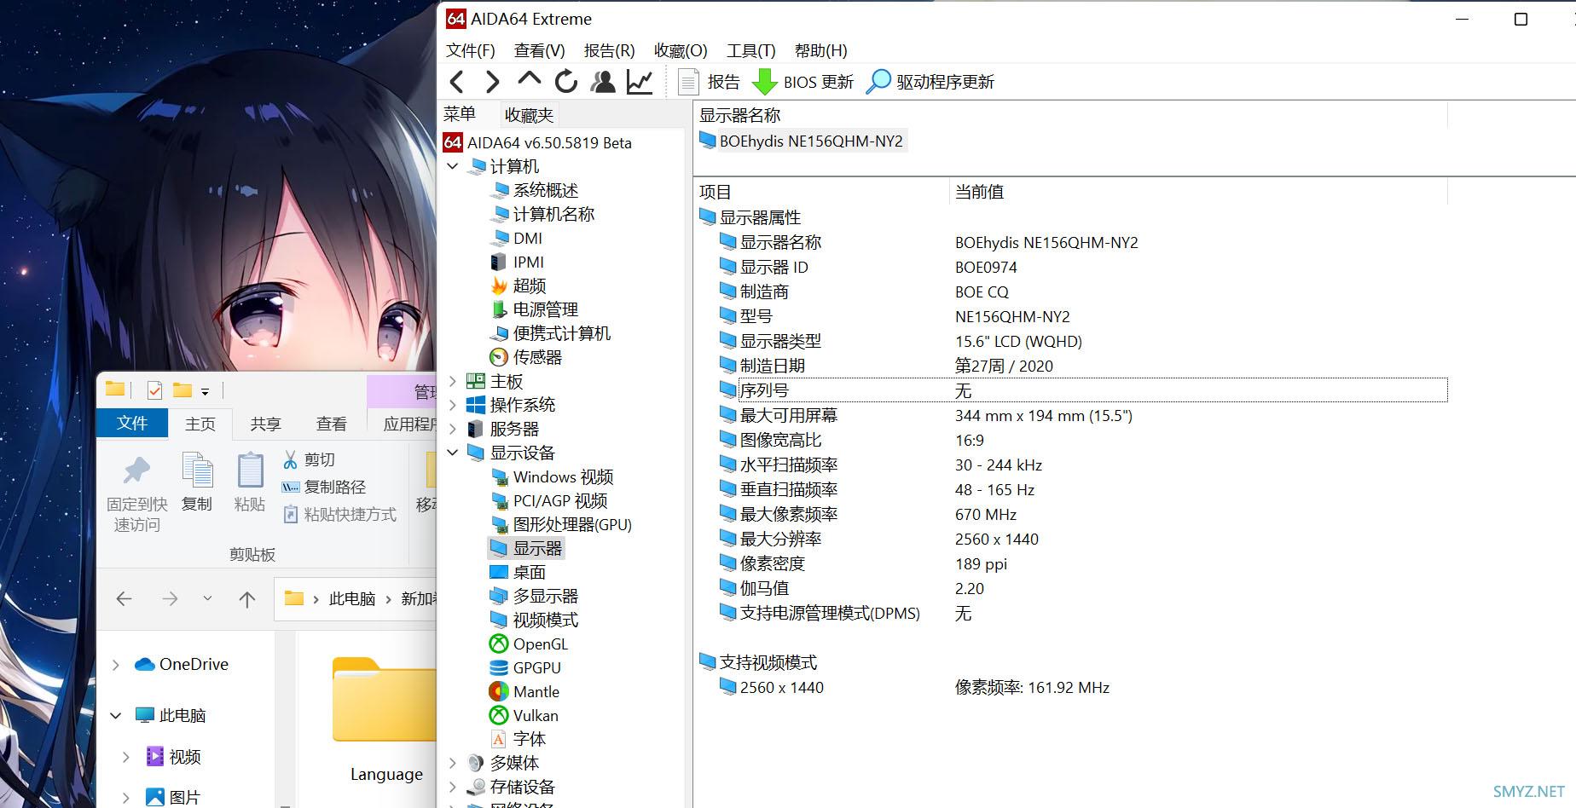
Task: Click the 驱动程序更新 button
Action: pos(930,82)
